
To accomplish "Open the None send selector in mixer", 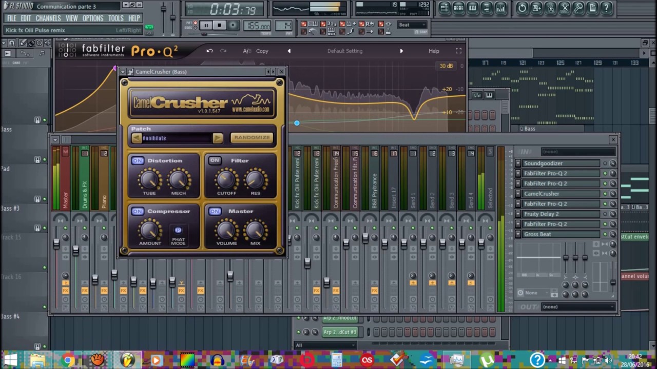I will [537, 293].
